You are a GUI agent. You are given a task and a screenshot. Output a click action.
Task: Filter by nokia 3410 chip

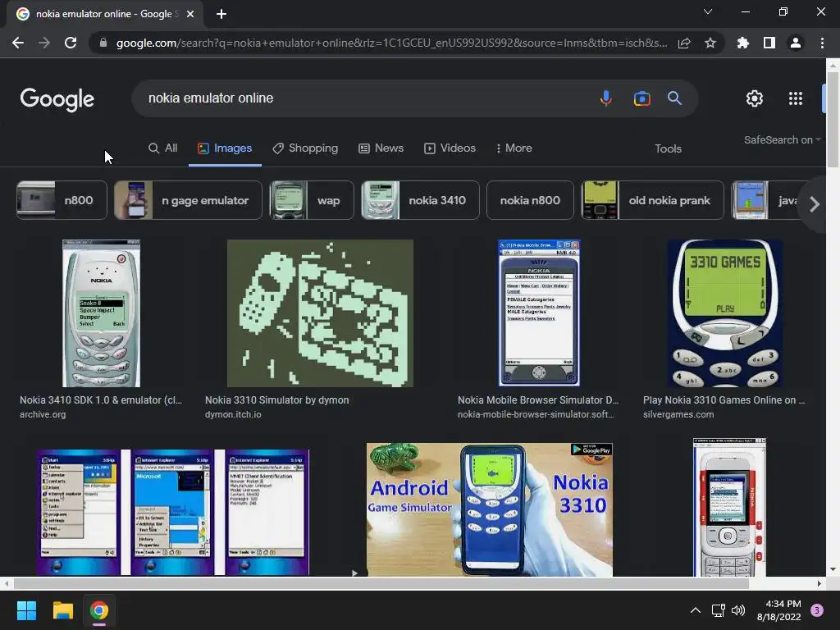point(420,200)
